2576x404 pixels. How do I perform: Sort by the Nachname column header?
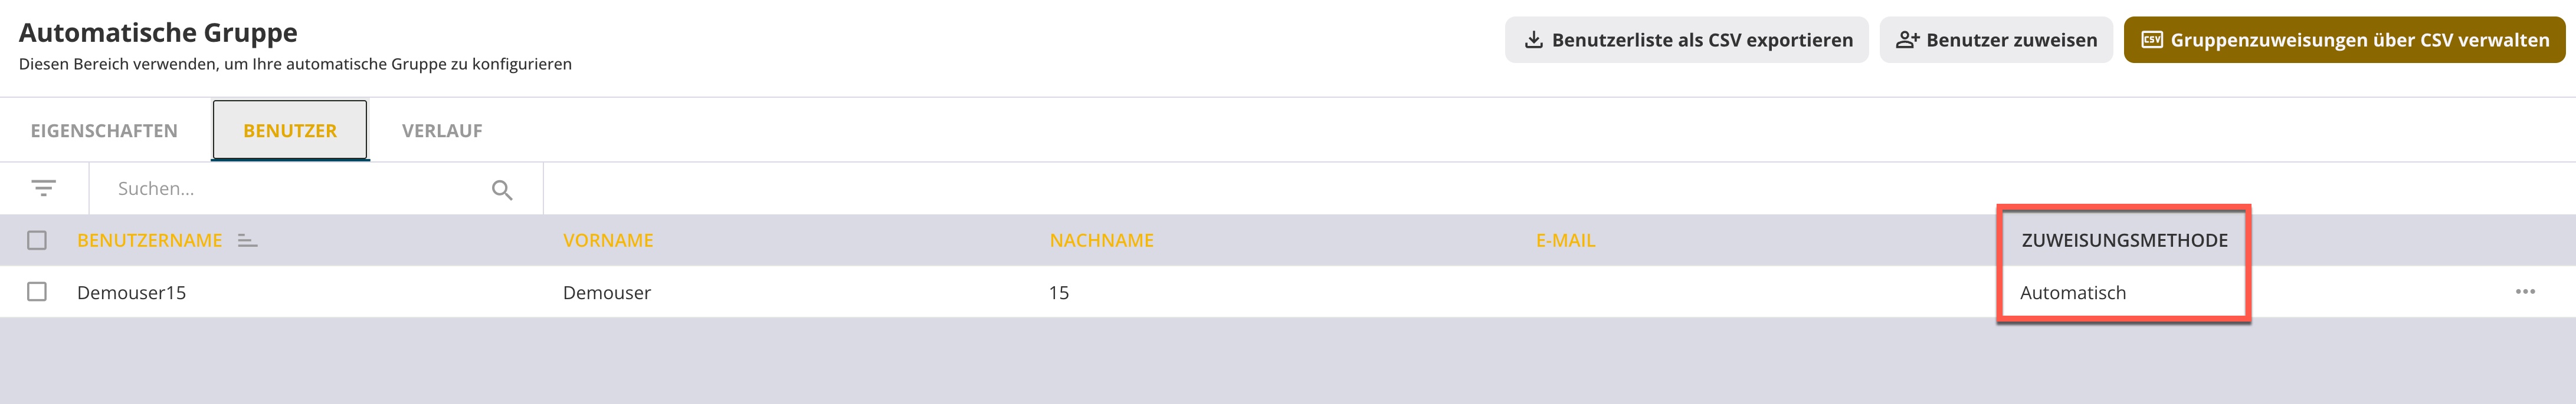coord(1101,240)
